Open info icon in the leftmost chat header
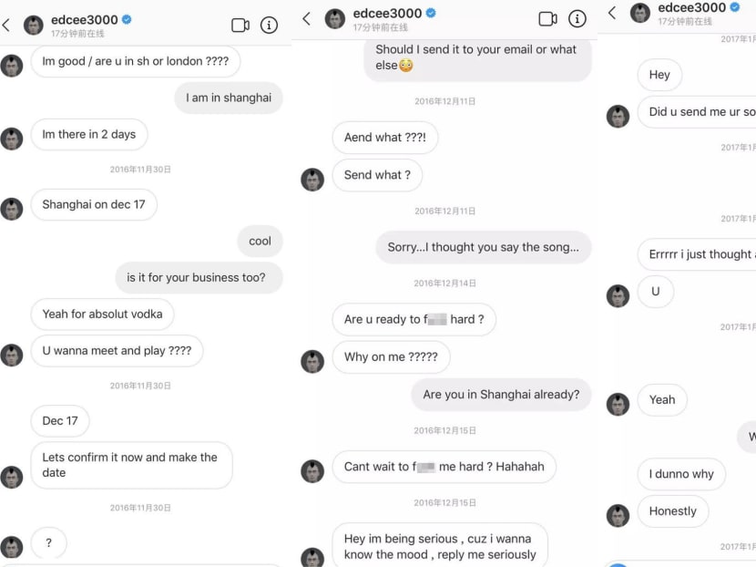The image size is (756, 567). click(x=270, y=26)
